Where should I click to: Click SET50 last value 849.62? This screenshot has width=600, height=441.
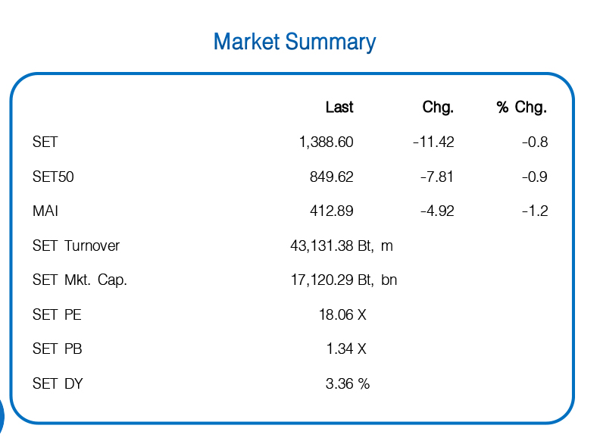(331, 177)
